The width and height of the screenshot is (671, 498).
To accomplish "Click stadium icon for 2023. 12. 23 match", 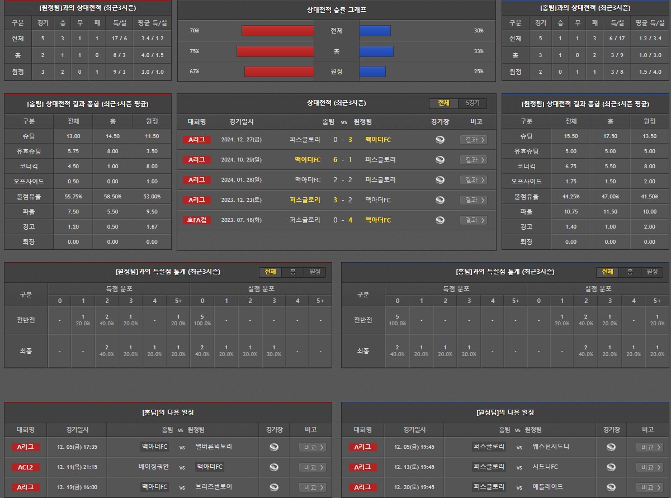I will click(x=440, y=200).
